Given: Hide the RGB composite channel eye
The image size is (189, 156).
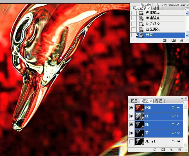Looking at the screenshot, I should pyautogui.click(x=131, y=108).
